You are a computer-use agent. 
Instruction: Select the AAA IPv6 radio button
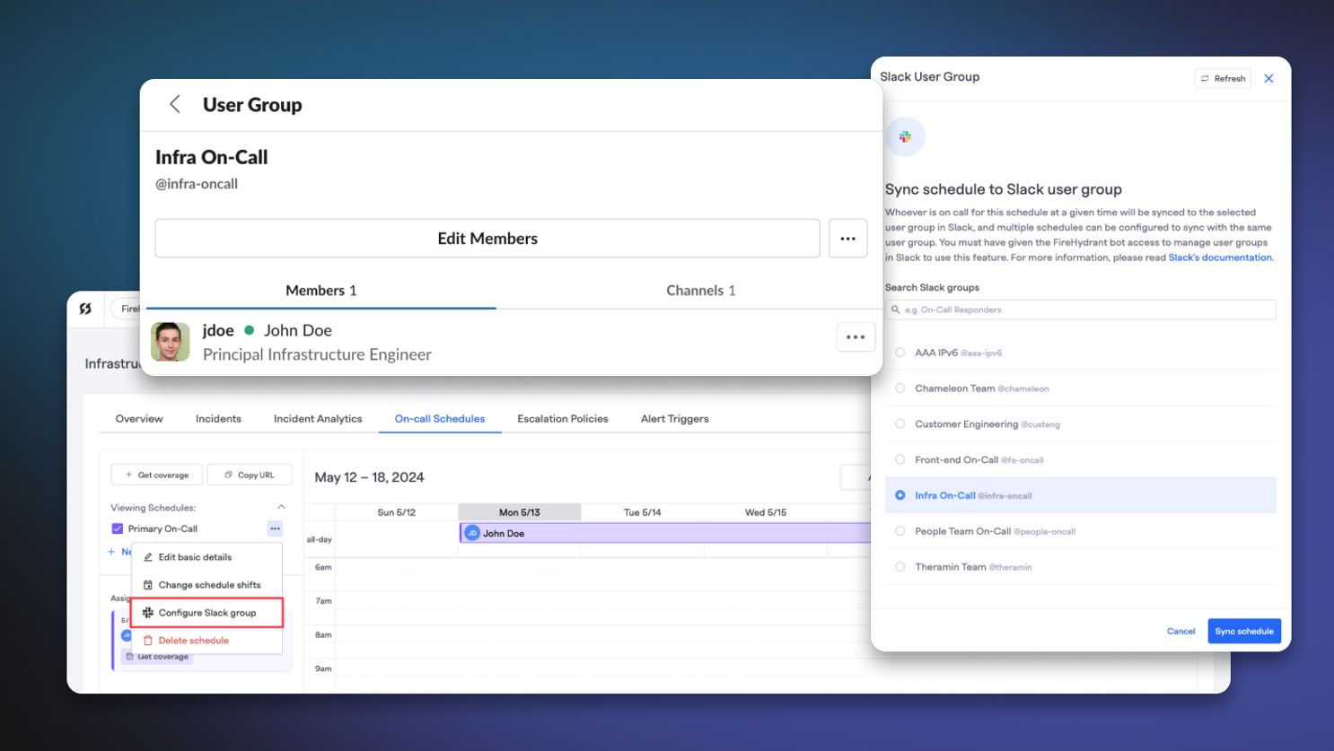[x=900, y=353]
